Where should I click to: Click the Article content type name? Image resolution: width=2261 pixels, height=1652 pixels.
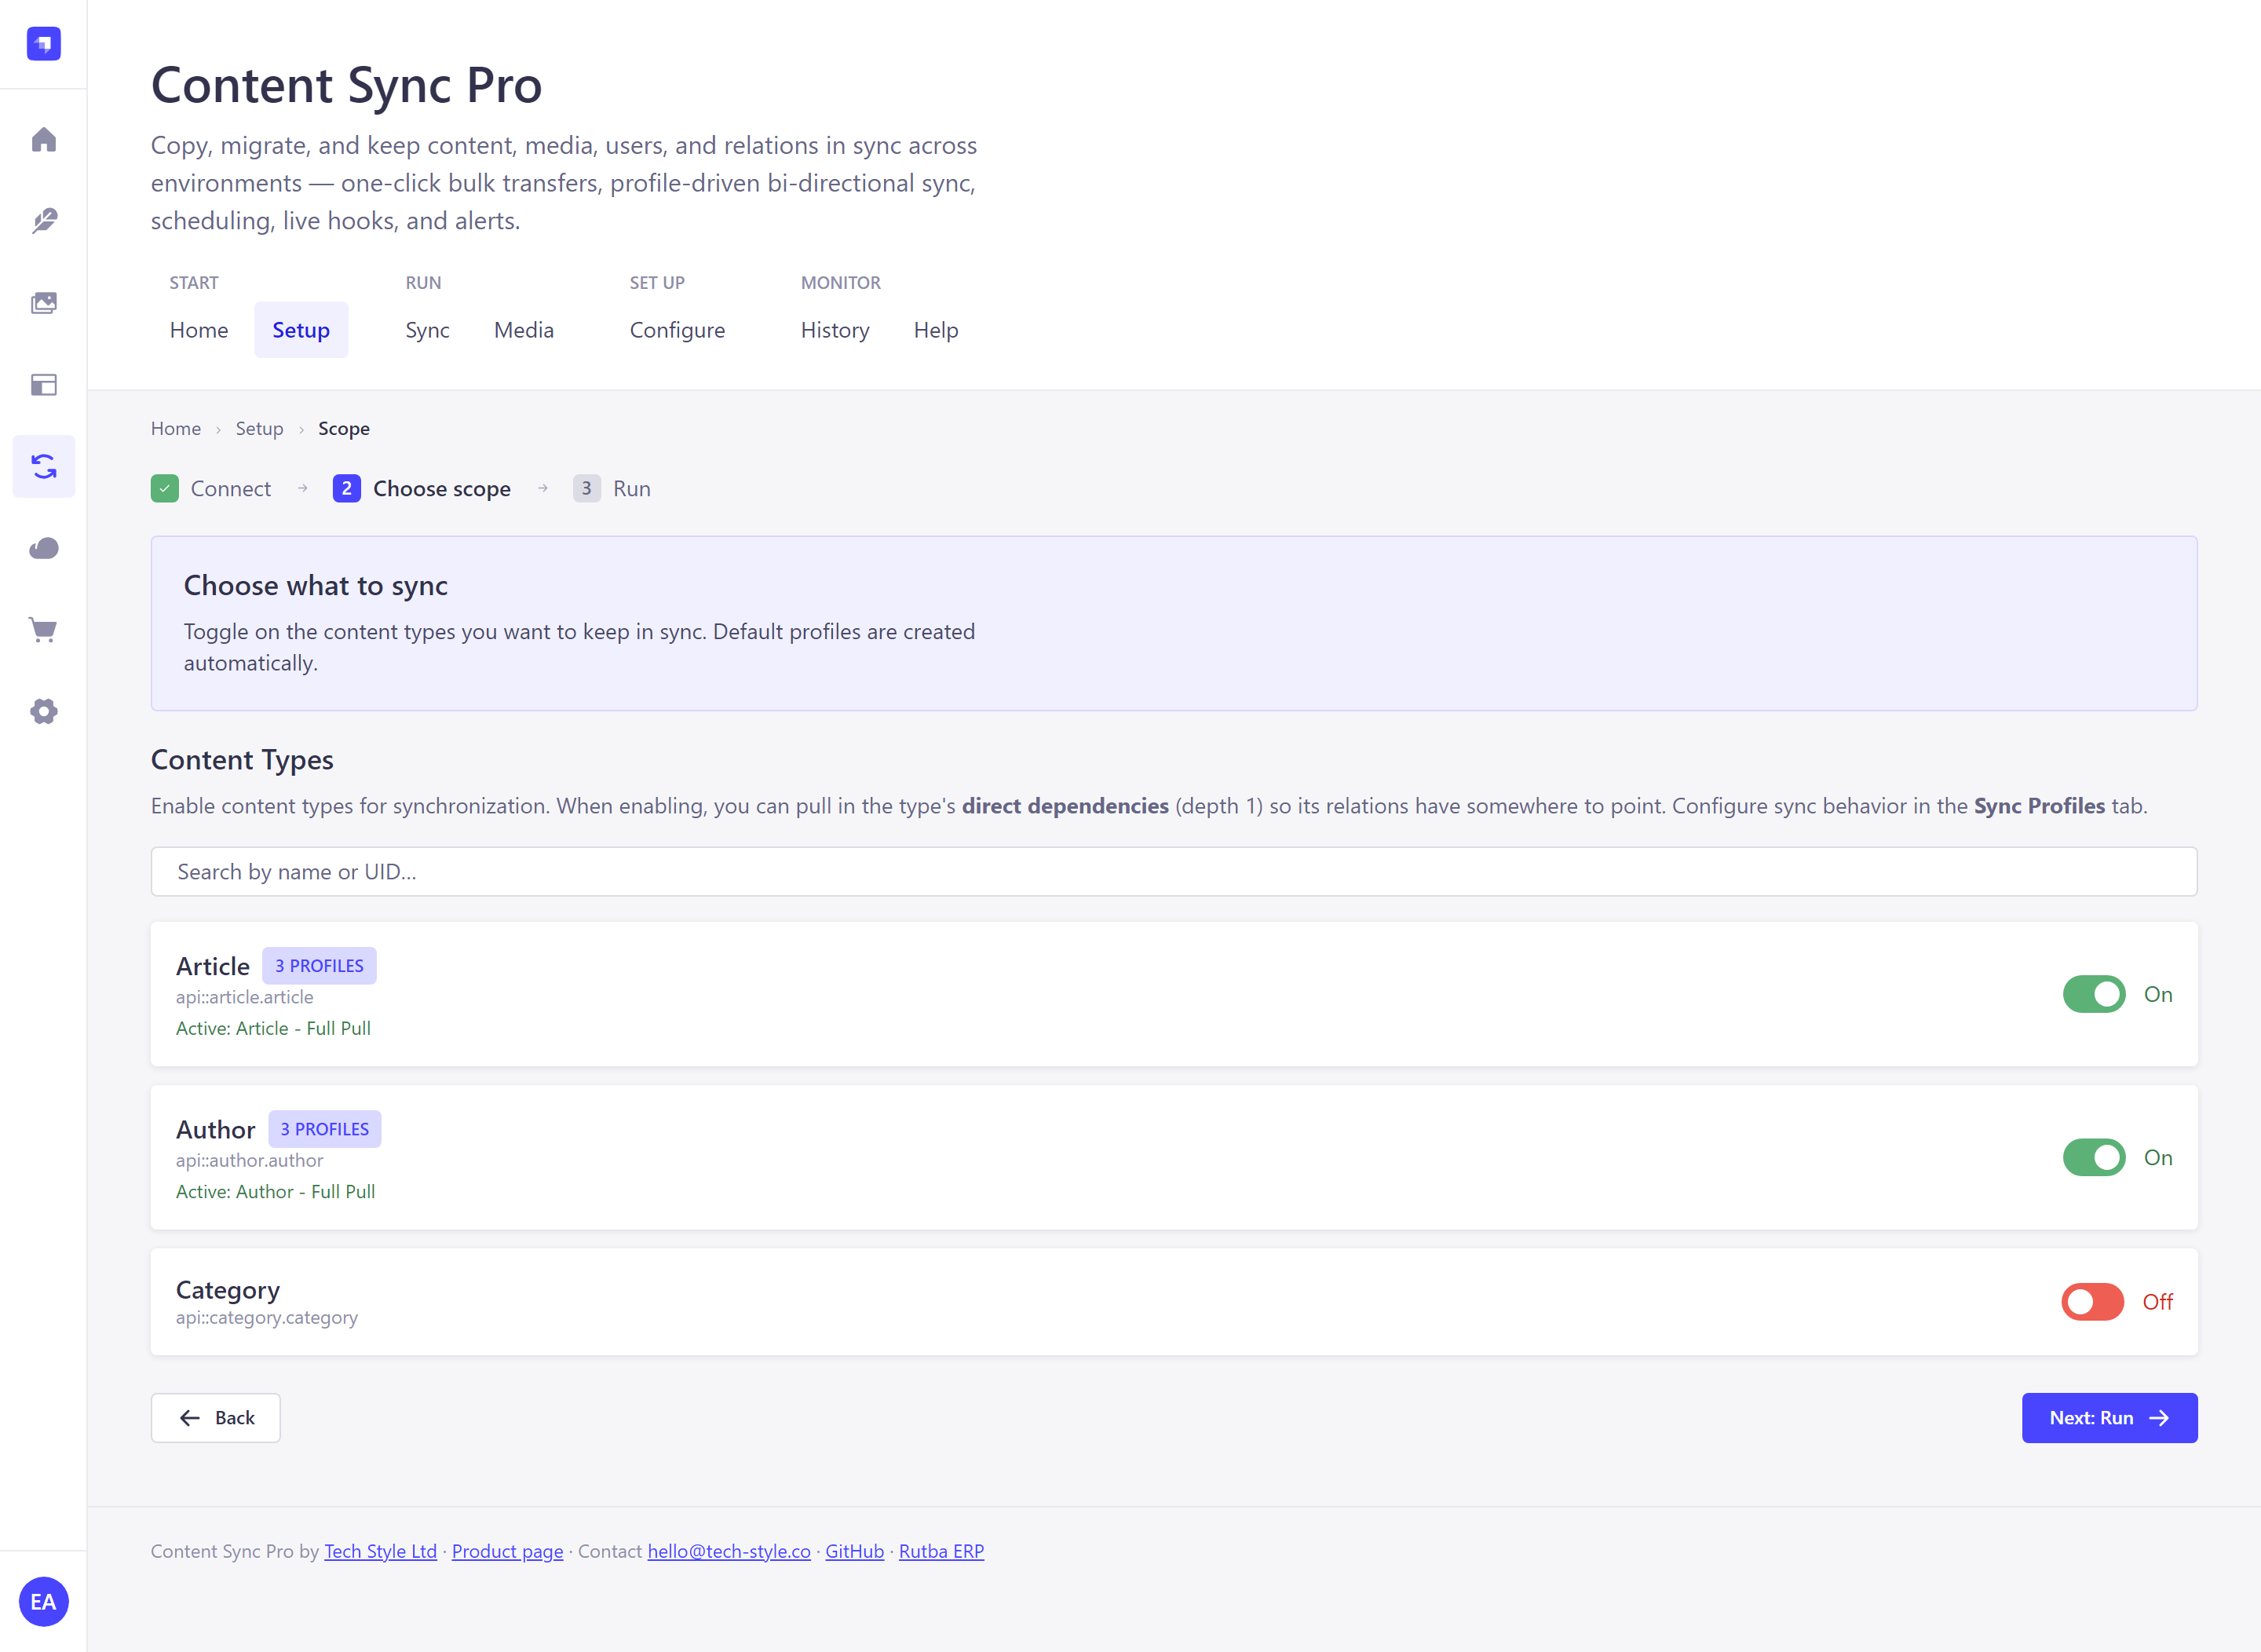213,966
